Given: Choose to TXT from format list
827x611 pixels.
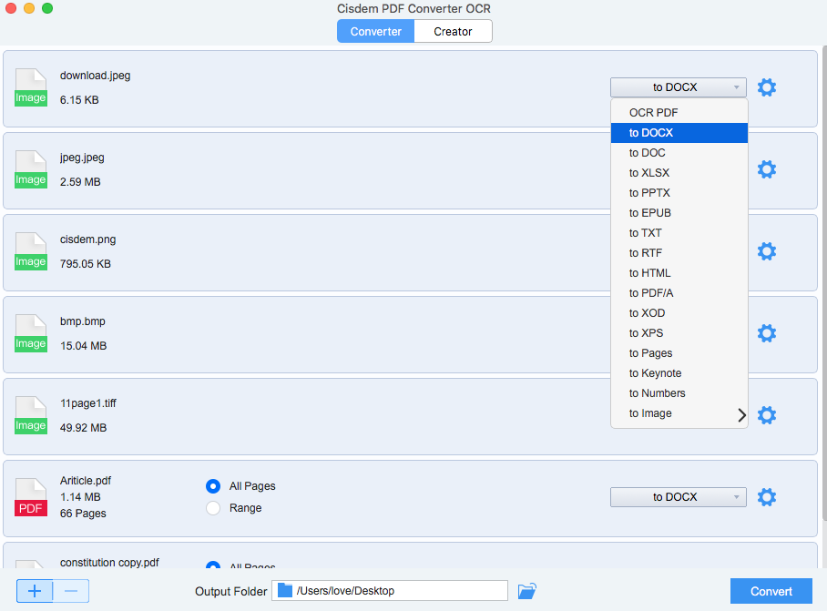Looking at the screenshot, I should pos(679,233).
